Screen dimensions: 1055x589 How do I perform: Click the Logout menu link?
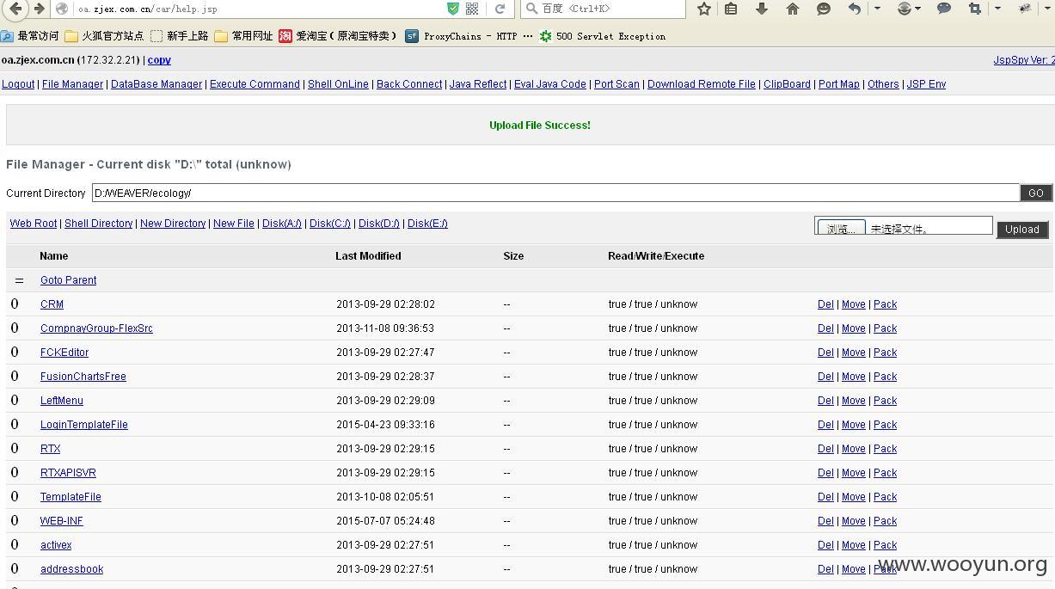click(x=18, y=84)
